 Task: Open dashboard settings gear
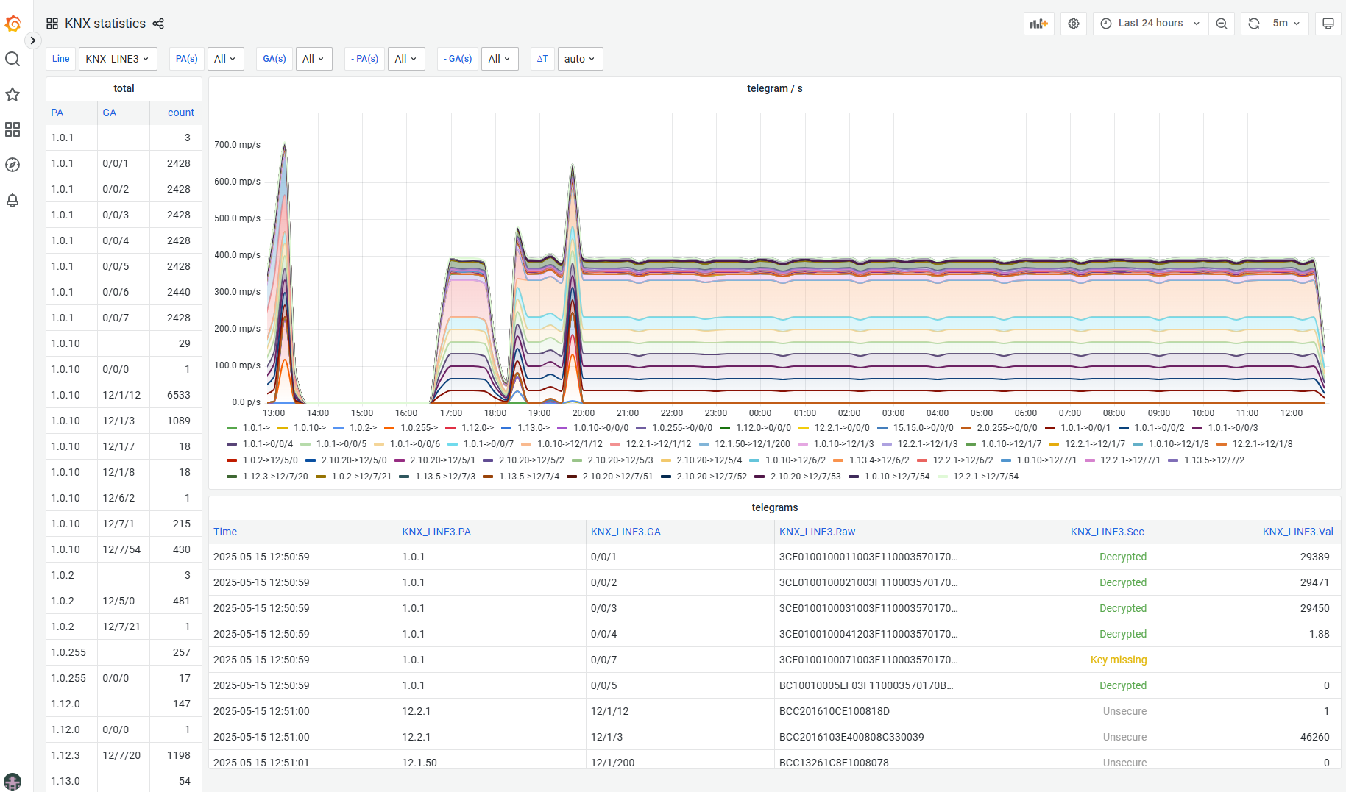[x=1074, y=24]
